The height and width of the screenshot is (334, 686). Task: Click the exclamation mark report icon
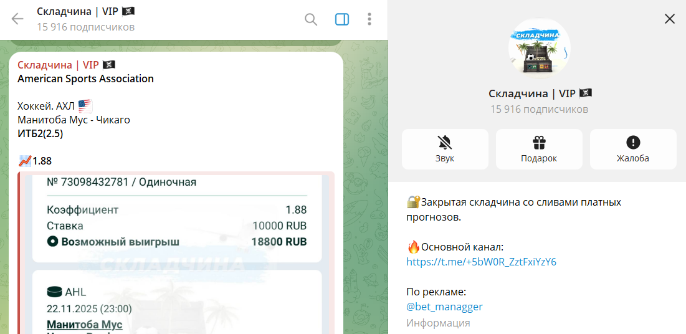click(x=632, y=142)
